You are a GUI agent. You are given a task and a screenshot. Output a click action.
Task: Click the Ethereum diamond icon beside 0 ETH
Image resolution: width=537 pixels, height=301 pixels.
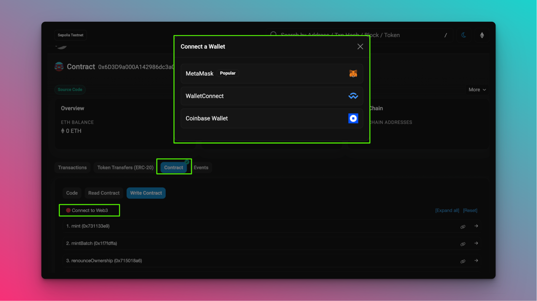tap(63, 131)
